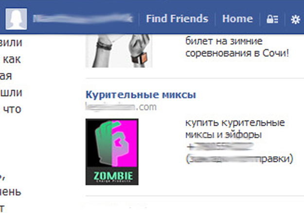This screenshot has height=213, width=304.
Task: Click the left column text вили
Action: [x=11, y=43]
